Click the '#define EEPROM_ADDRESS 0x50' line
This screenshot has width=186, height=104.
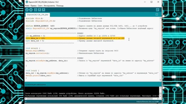coord(40,26)
